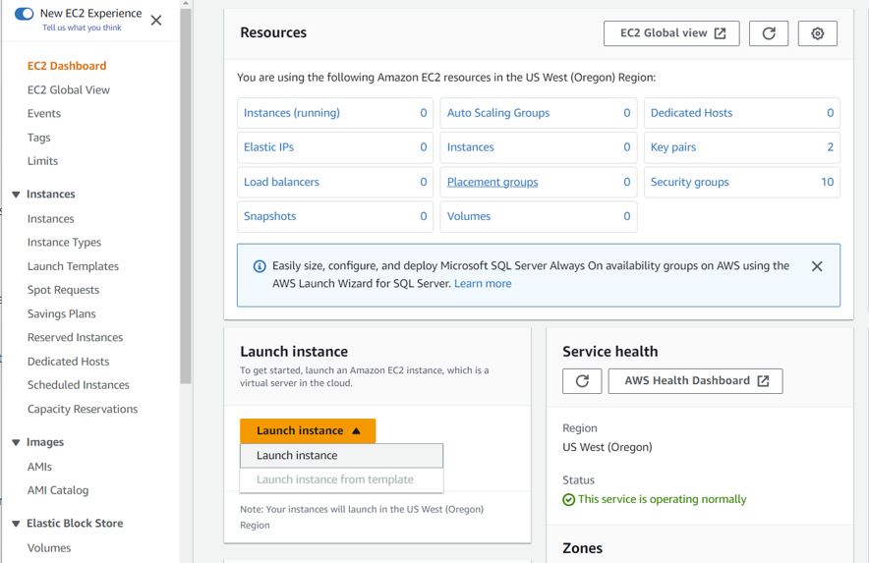The height and width of the screenshot is (563, 869).
Task: Click the info icon in the banner
Action: coord(260,266)
